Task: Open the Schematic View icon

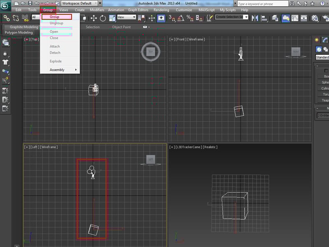Action: click(304, 18)
